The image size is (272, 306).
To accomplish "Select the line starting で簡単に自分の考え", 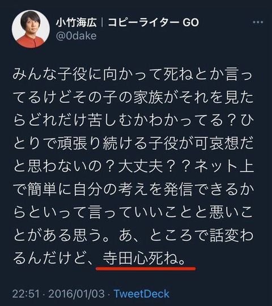I will point(134,189).
